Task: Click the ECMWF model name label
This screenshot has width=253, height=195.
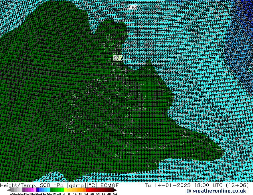Action: click(x=110, y=185)
